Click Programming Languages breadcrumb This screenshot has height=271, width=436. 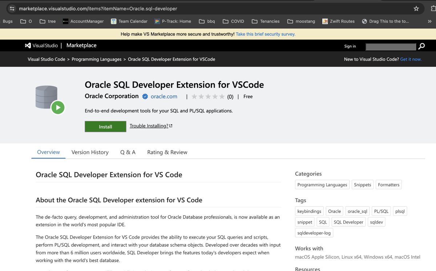pos(97,59)
